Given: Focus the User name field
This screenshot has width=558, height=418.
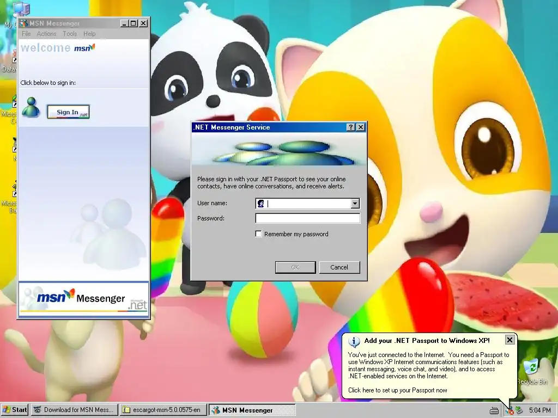Looking at the screenshot, I should (307, 204).
